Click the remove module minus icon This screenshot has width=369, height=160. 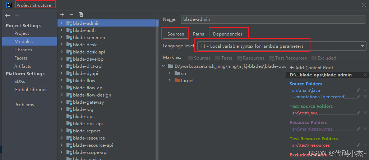tap(71, 15)
